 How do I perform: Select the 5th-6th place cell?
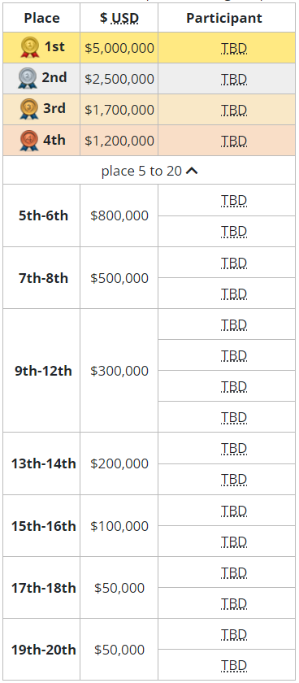coord(41,215)
